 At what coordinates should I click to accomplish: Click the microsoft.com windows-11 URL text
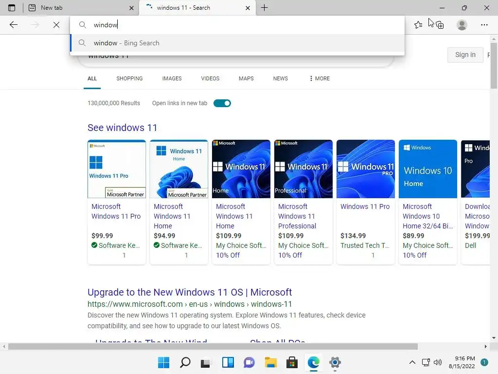point(190,304)
